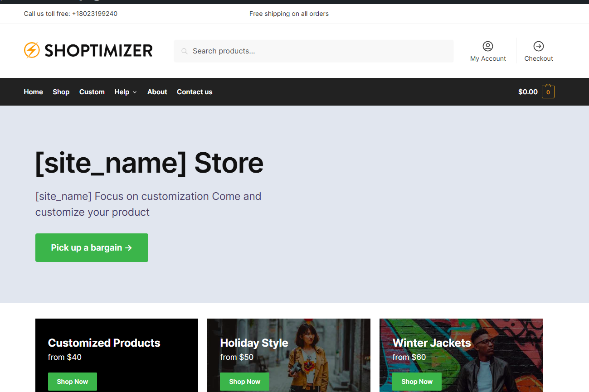Click the Checkout arrow circle icon
This screenshot has width=589, height=392.
click(539, 46)
